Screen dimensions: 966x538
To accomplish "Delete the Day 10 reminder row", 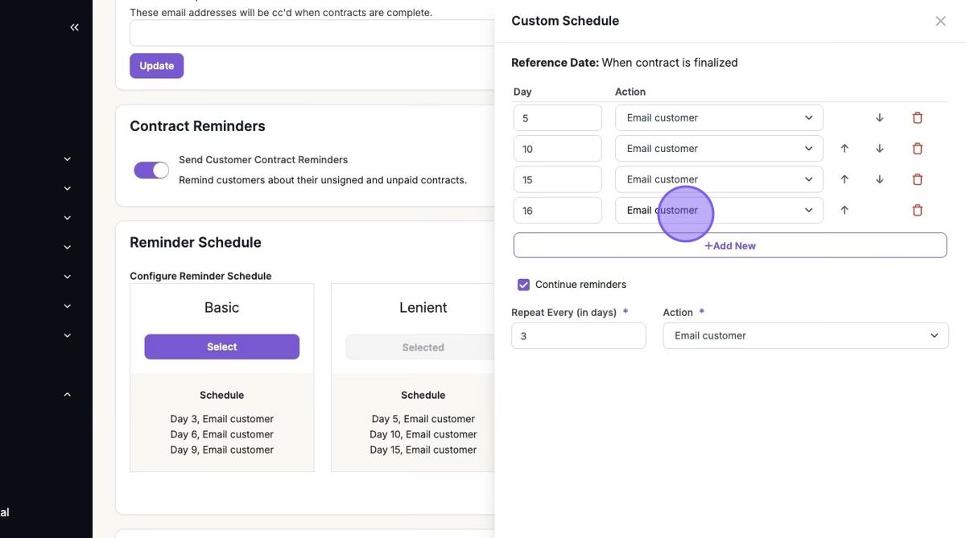I will click(x=917, y=149).
